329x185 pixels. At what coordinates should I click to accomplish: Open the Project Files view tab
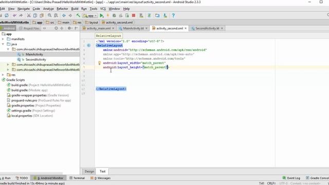[x=29, y=28]
